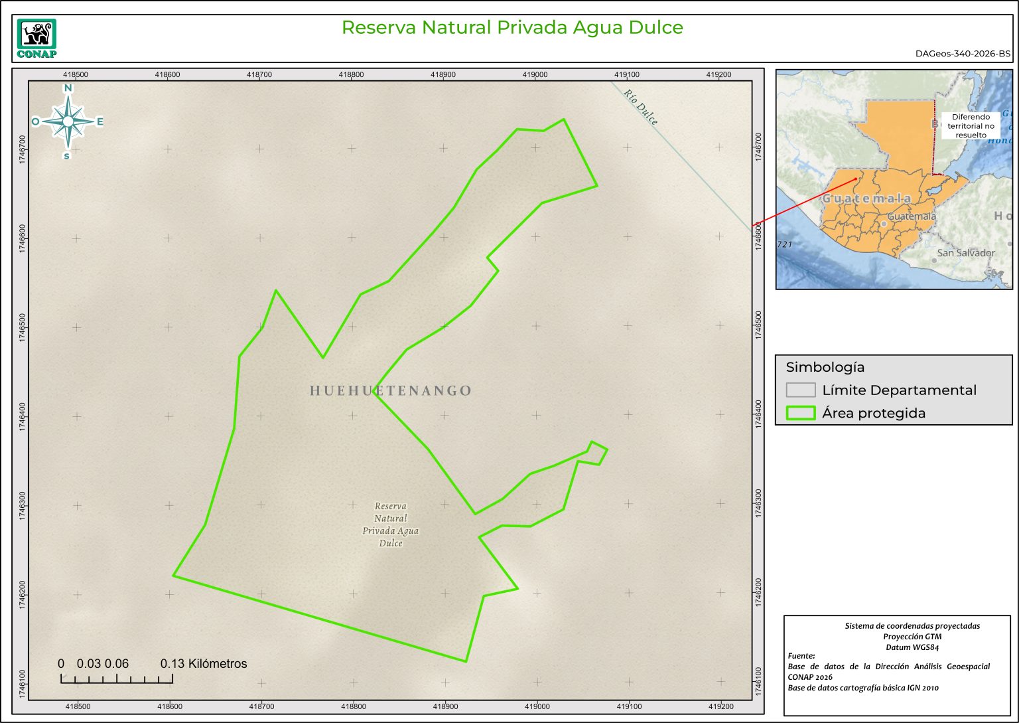Click the N letter atop the compass rose
Screen dimensions: 1019x723
click(x=68, y=88)
